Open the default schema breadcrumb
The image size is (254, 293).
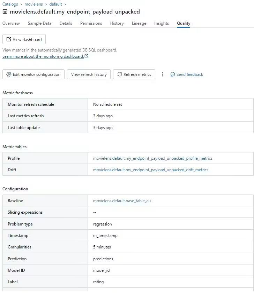[x=55, y=4]
